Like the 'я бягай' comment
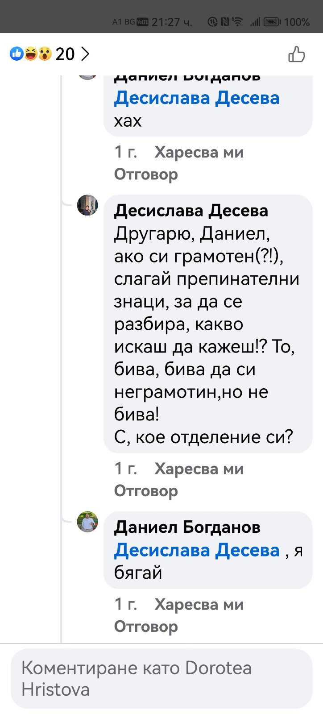 click(199, 605)
